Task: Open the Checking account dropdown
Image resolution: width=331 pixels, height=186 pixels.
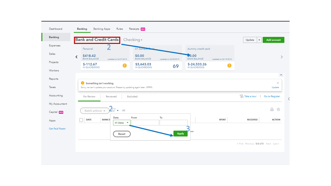Action: 133,40
